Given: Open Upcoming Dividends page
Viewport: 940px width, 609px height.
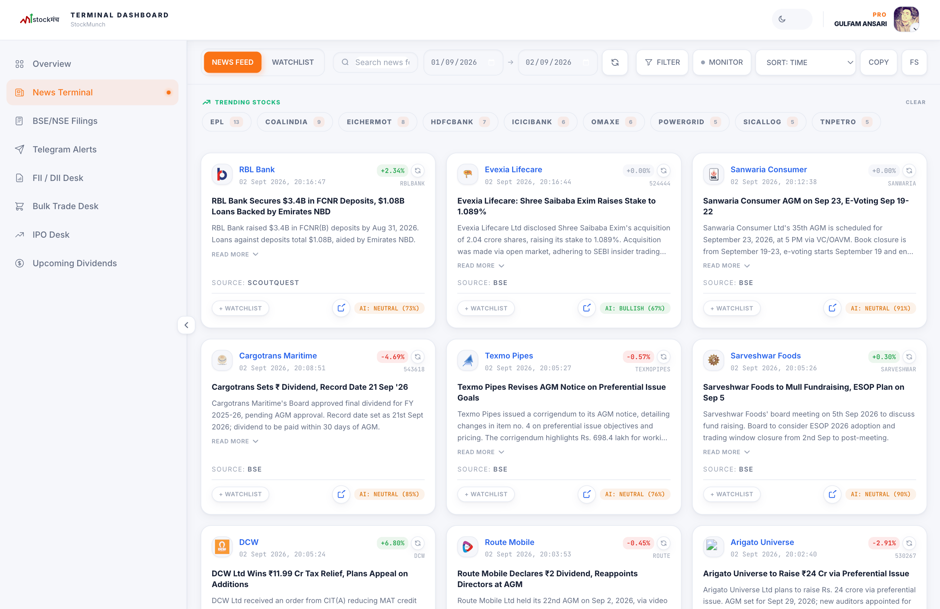Looking at the screenshot, I should tap(93, 263).
